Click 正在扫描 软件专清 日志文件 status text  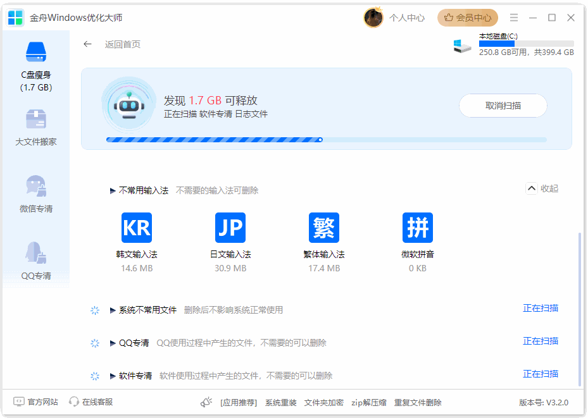216,114
